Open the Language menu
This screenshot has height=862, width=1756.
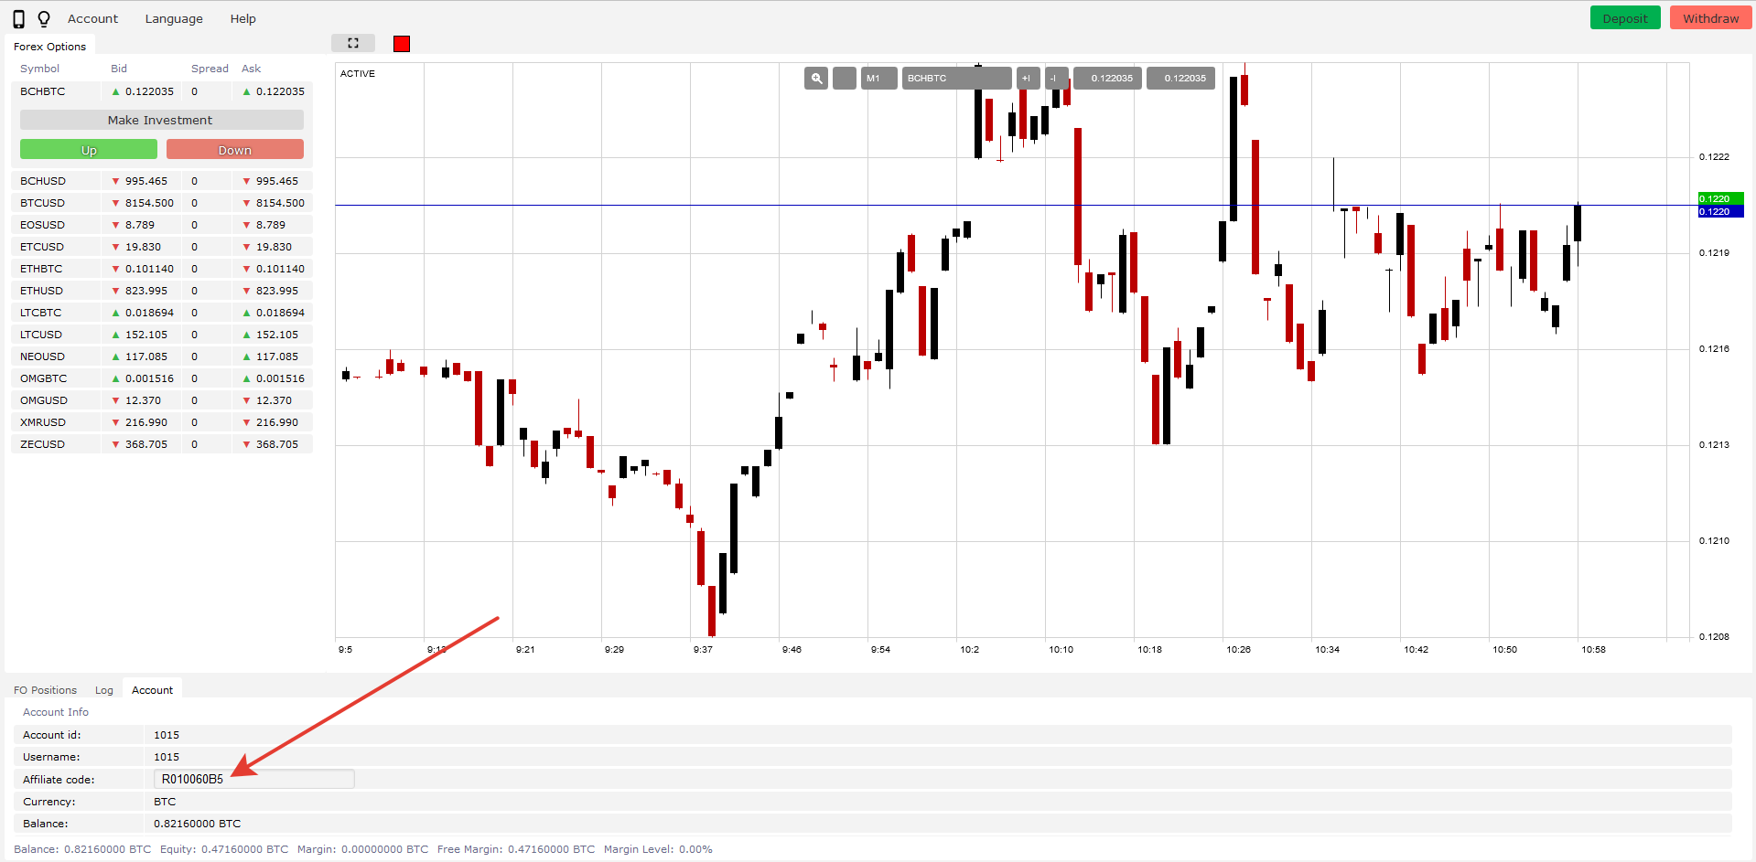(x=174, y=19)
